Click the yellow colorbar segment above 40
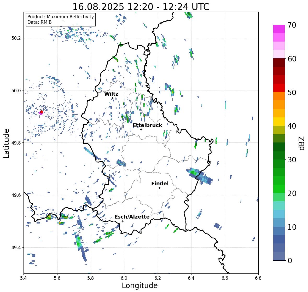 pos(279,122)
